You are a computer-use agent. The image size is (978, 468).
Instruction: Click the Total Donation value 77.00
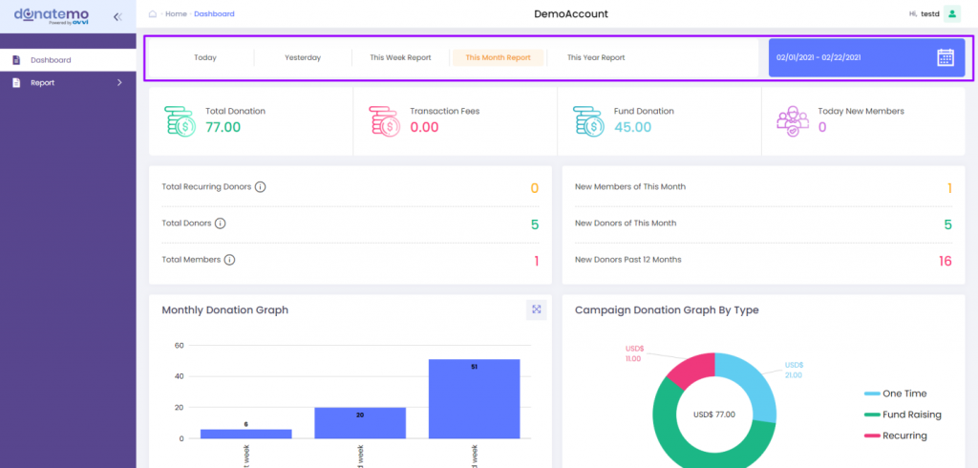[x=223, y=127]
